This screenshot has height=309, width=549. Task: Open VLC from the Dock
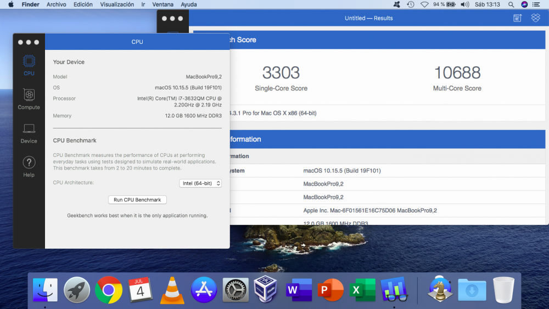(x=172, y=290)
